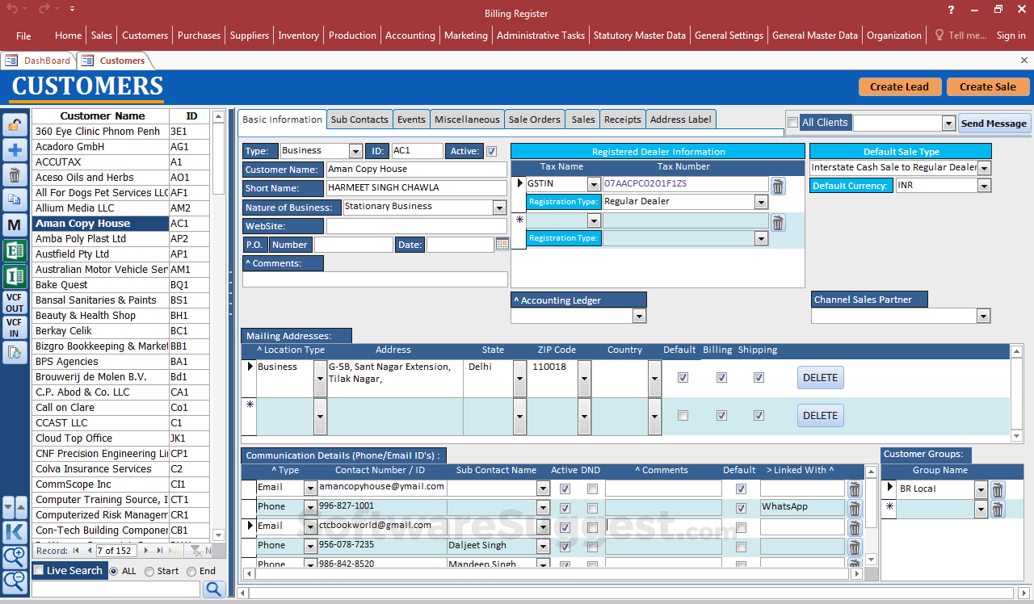Select the End search radio button
The height and width of the screenshot is (604, 1034).
[191, 571]
